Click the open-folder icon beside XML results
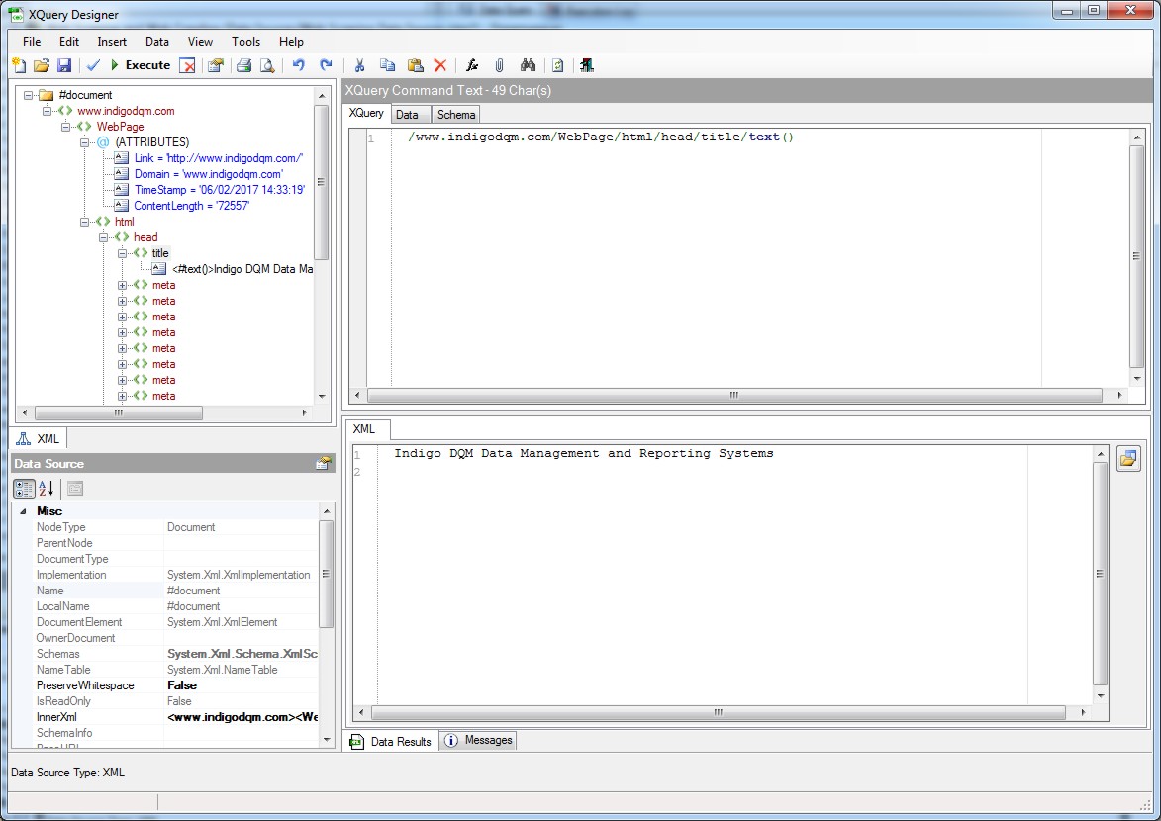This screenshot has width=1161, height=821. pos(1127,459)
